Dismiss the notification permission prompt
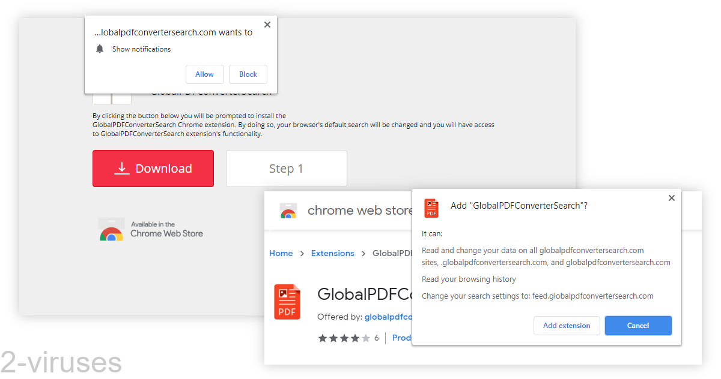This screenshot has width=721, height=379. coord(267,24)
